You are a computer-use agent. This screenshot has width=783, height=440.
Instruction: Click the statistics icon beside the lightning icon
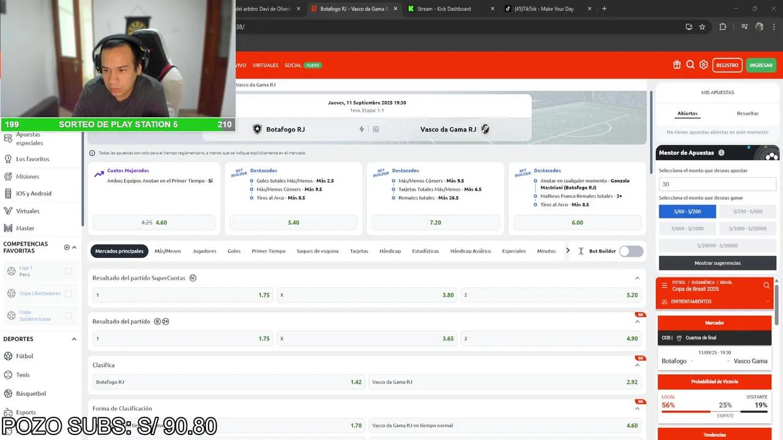coord(376,130)
